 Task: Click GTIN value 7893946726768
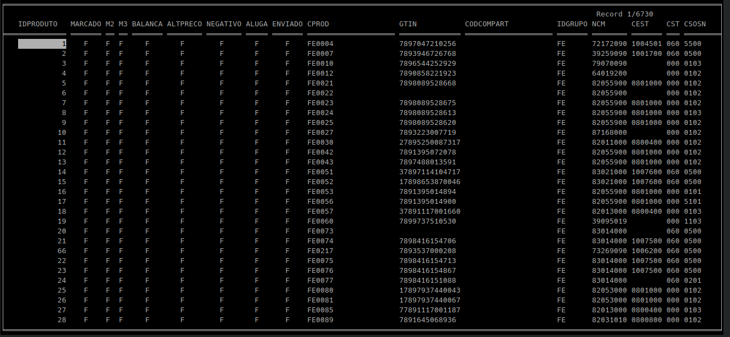[x=428, y=54]
